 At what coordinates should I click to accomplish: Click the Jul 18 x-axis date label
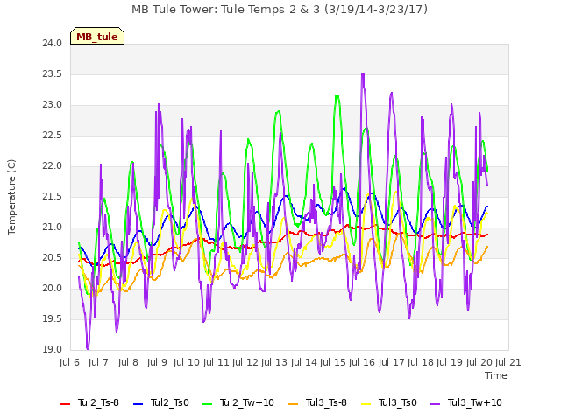coord(421,363)
